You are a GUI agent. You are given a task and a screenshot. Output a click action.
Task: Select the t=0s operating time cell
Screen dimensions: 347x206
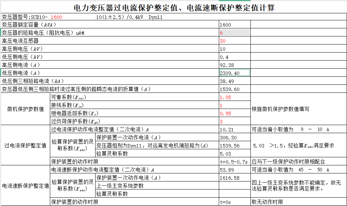(x=234, y=202)
